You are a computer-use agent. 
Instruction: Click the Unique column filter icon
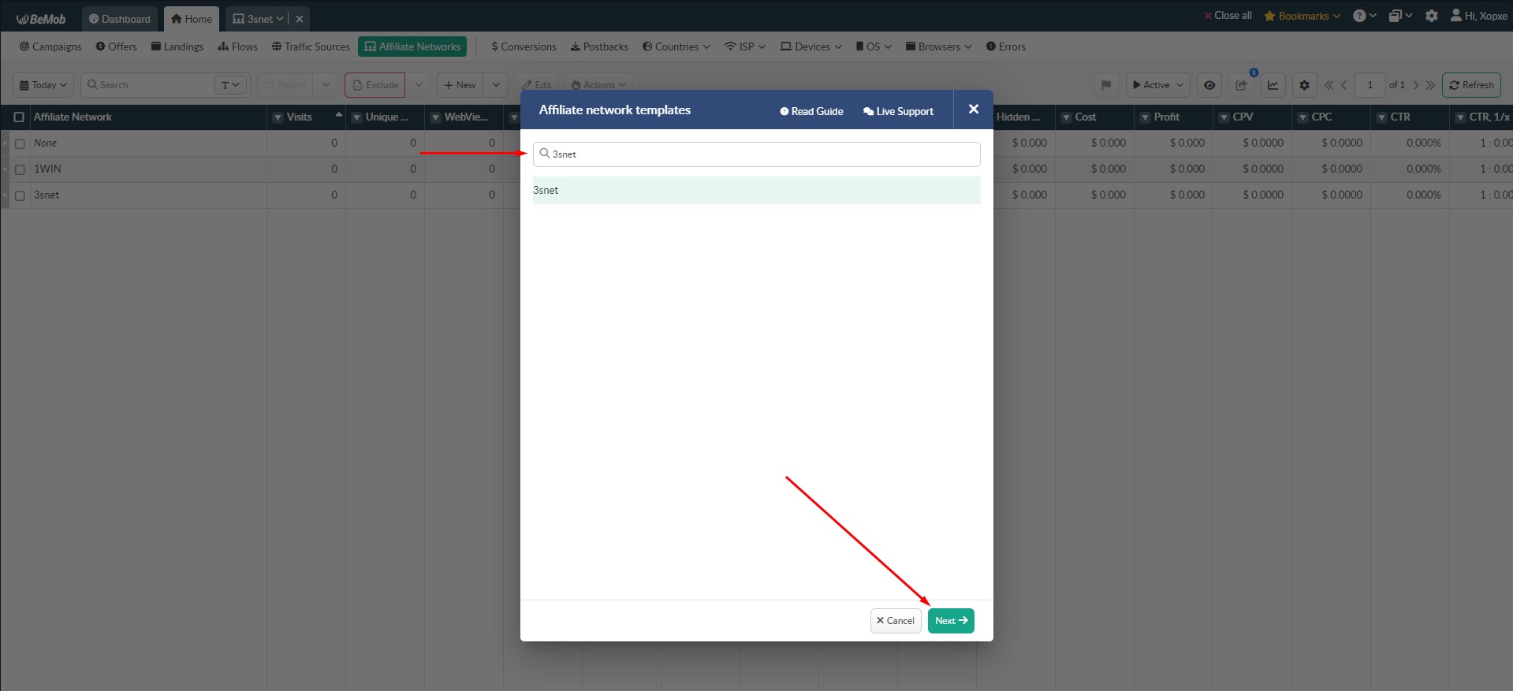coord(356,117)
